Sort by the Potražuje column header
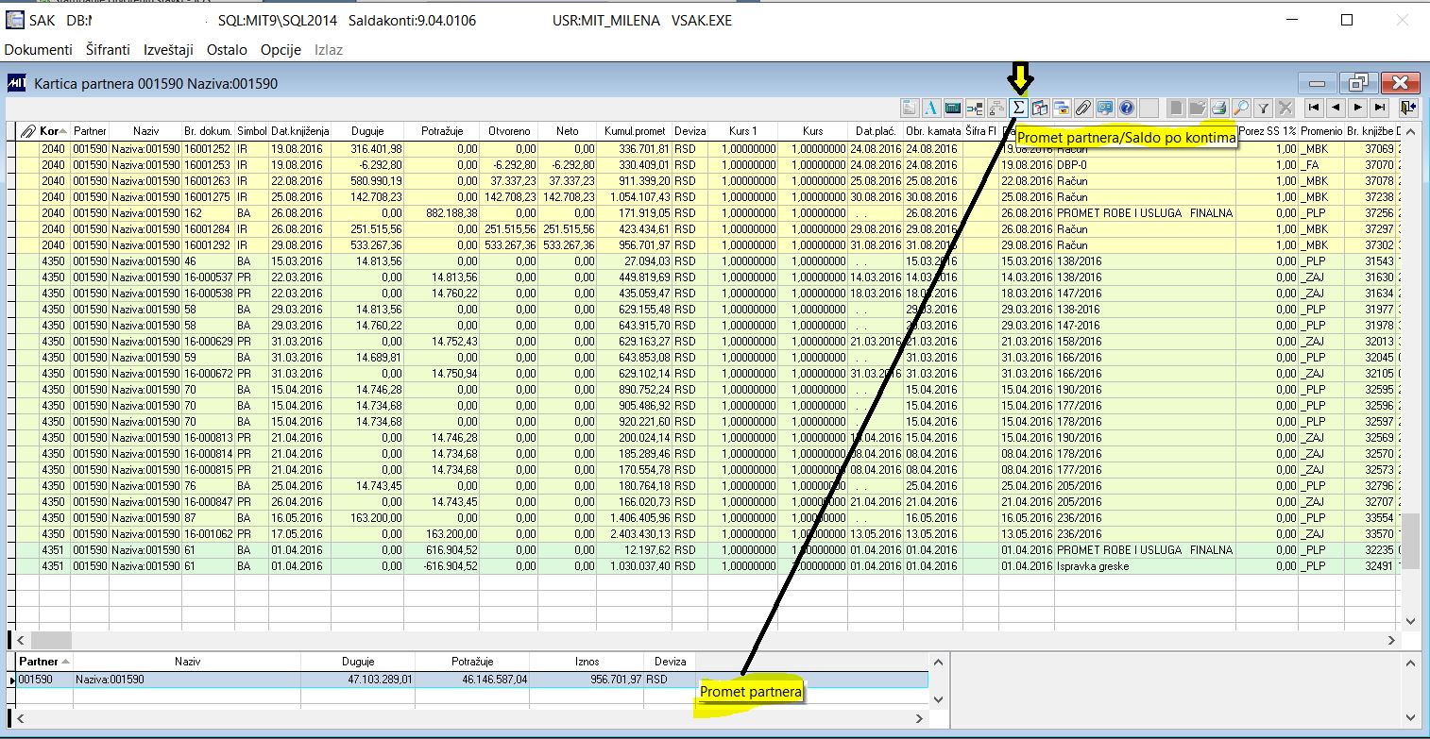Viewport: 1430px width, 739px height. [x=442, y=130]
